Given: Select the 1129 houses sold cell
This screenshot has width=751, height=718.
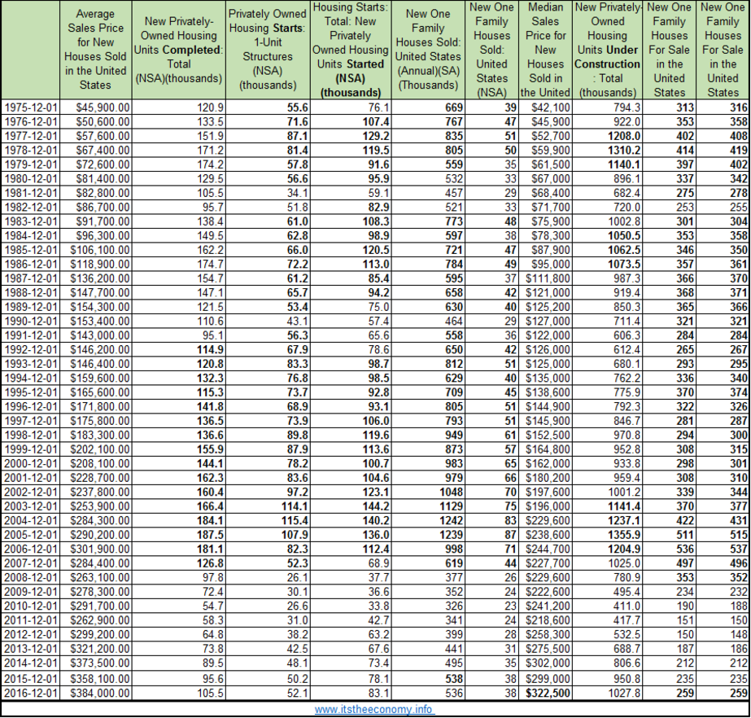Looking at the screenshot, I should point(428,506).
